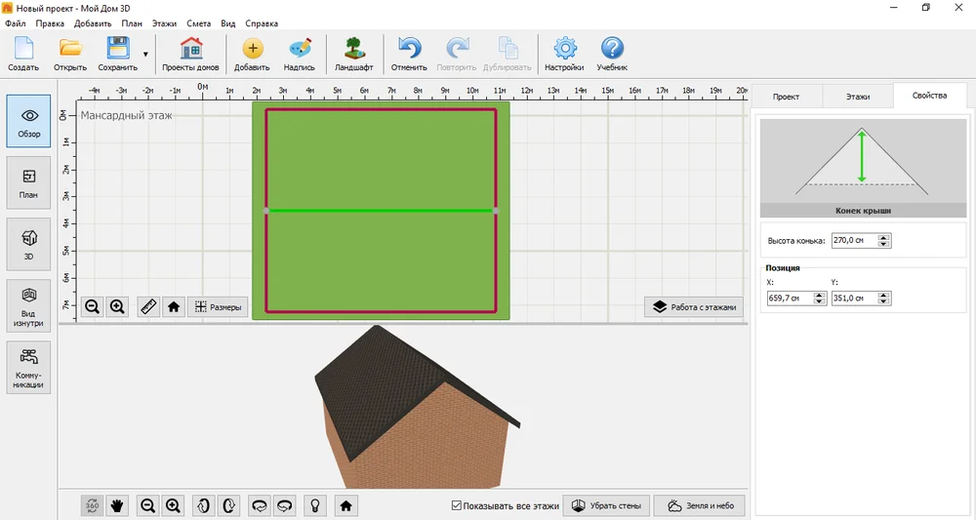Viewport: 976px width, 520px height.
Task: Switch to Обзор view mode
Action: coord(28,121)
